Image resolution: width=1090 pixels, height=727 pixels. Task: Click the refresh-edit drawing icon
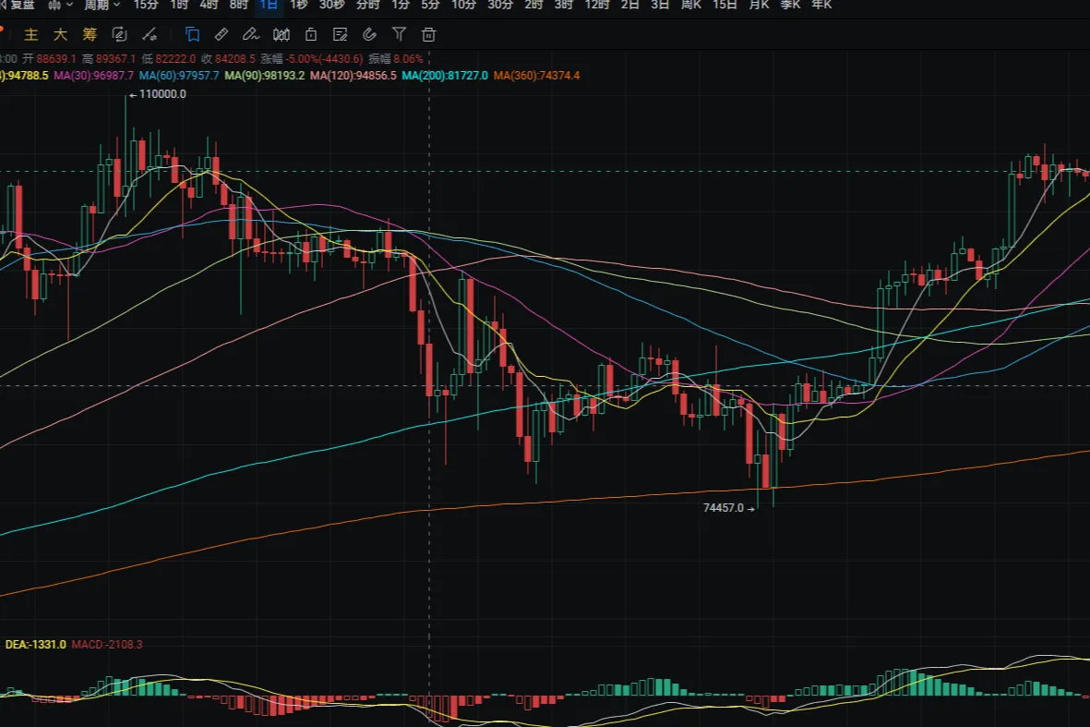(x=120, y=34)
